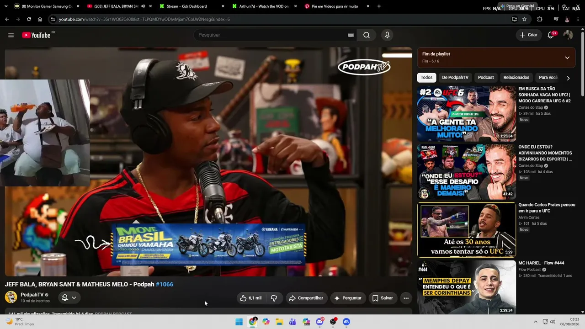Click the Criar create button
Viewport: 585px width, 329px height.
(528, 35)
